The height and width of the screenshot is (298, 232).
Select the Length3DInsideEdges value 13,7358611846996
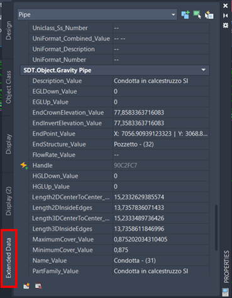pyautogui.click(x=161, y=229)
